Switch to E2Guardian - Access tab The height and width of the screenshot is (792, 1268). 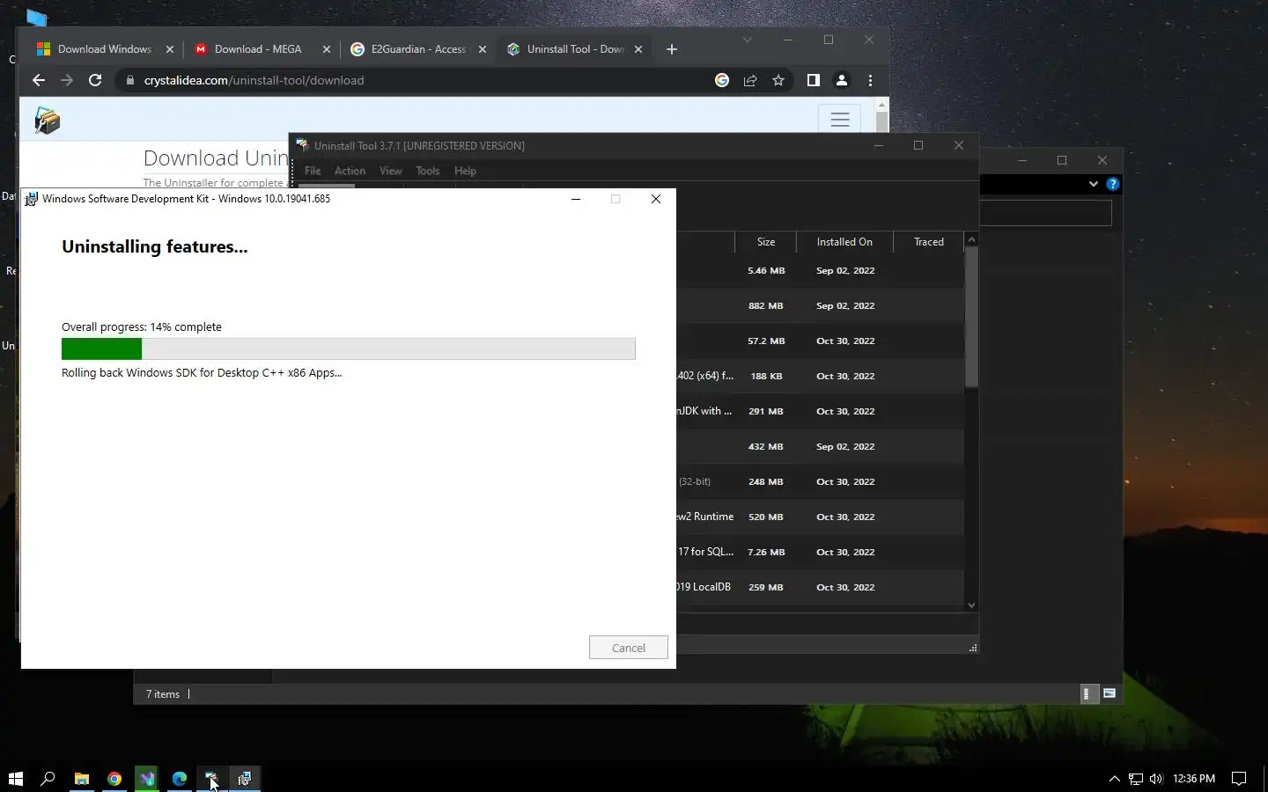(418, 49)
